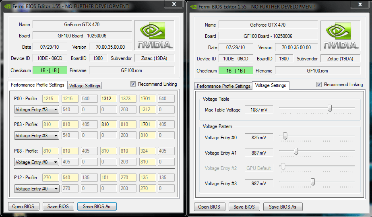Select Voltage Settings tab in right window

point(271,85)
